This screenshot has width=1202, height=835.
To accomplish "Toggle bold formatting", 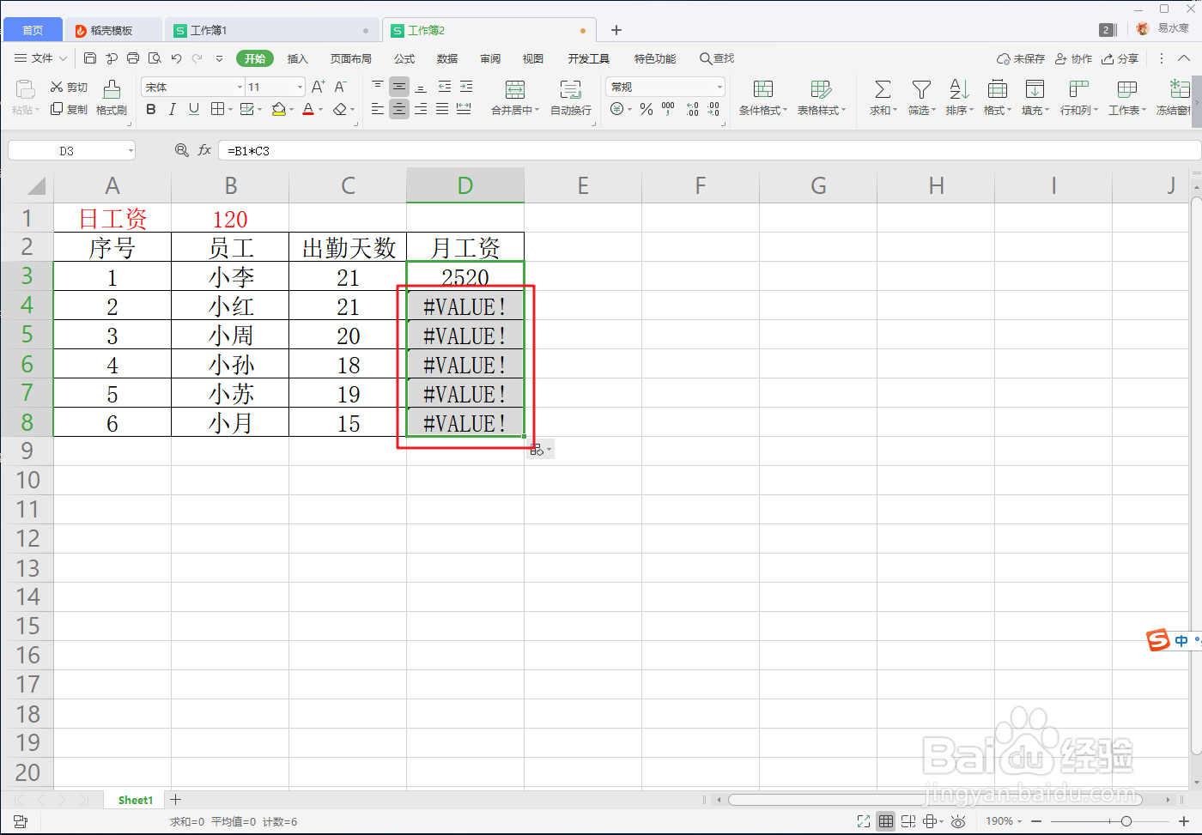I will click(151, 109).
